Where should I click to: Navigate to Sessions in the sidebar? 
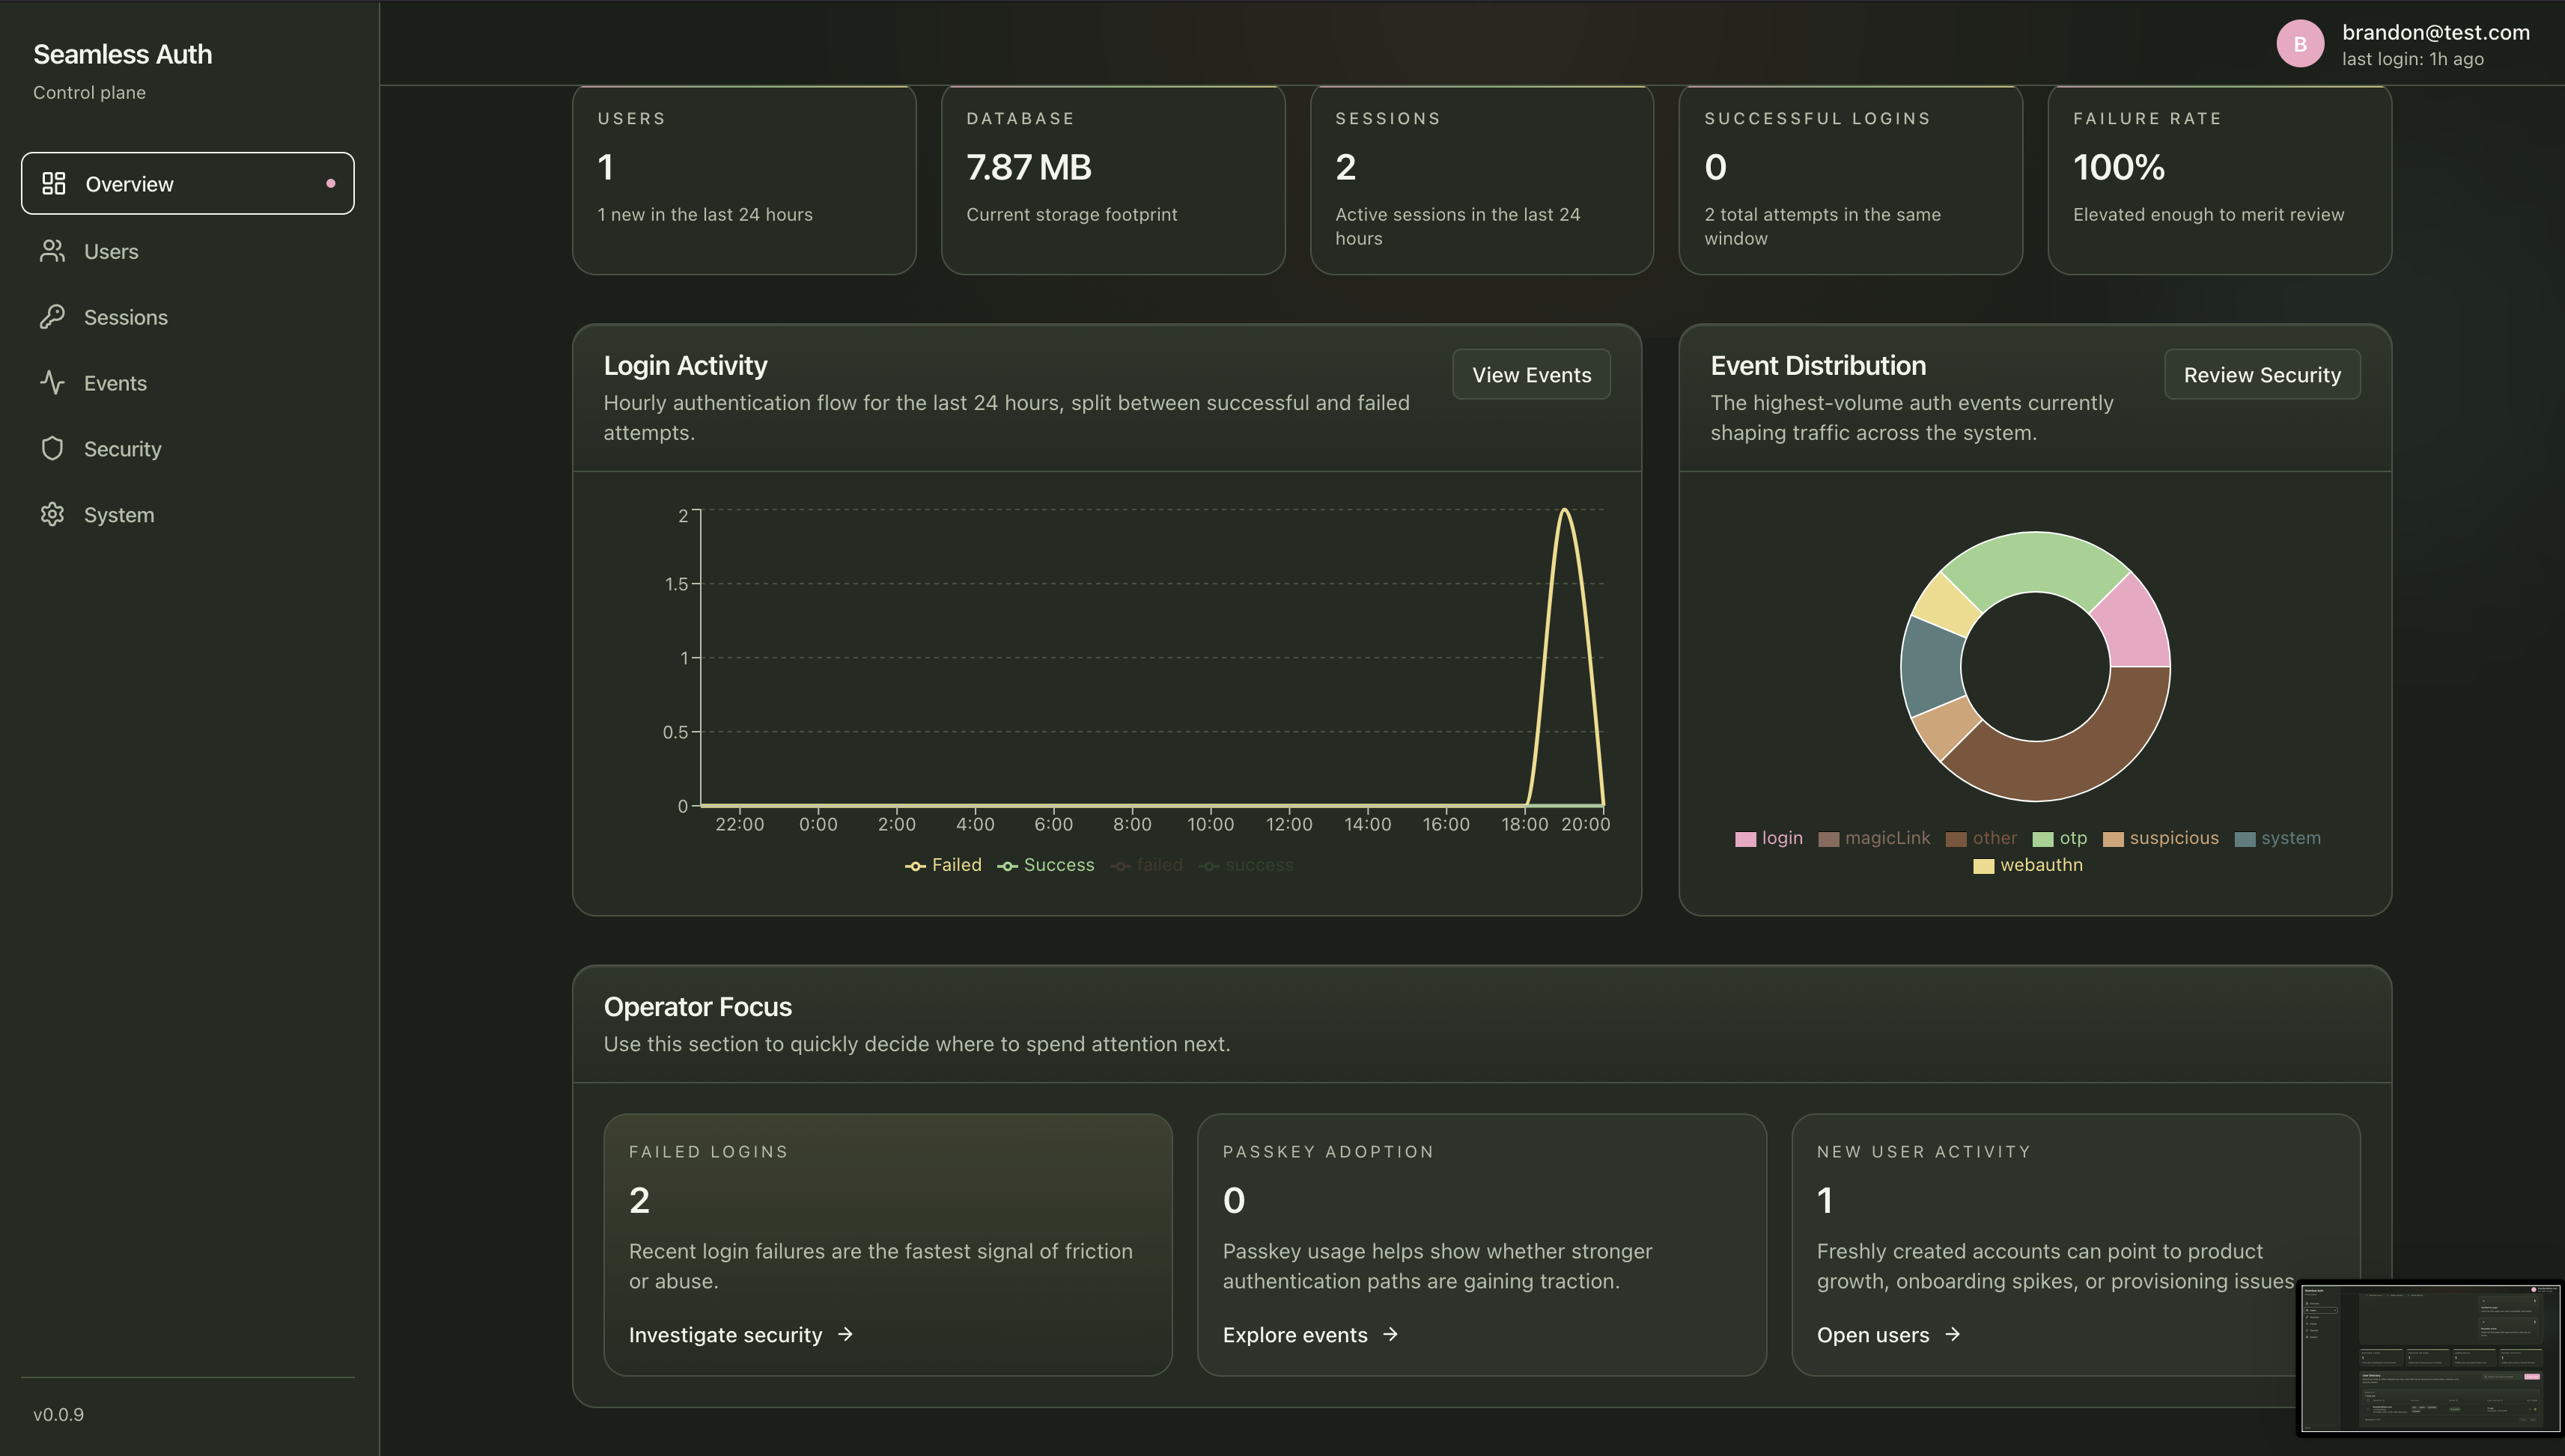pyautogui.click(x=188, y=317)
